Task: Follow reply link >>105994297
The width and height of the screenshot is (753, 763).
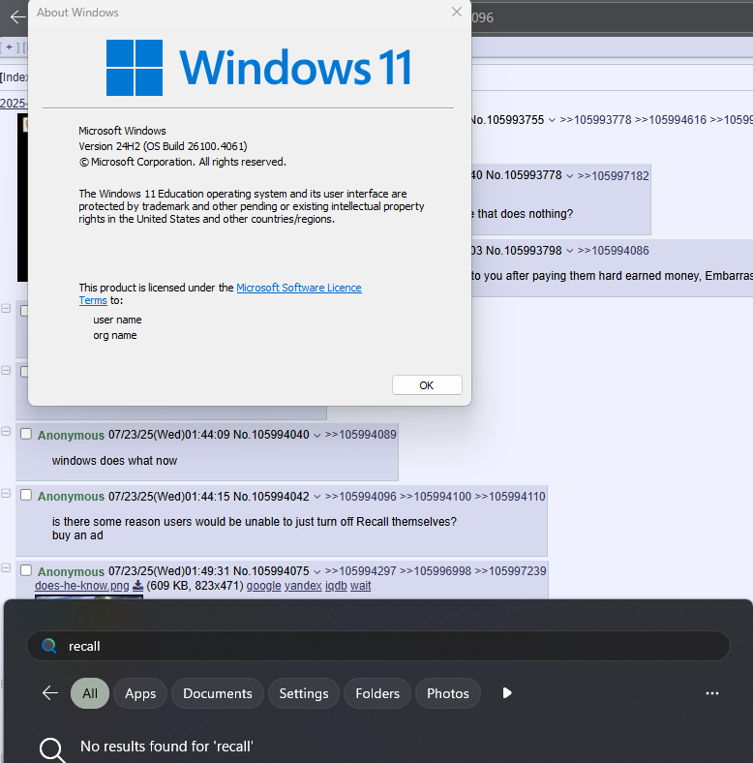Action: (360, 570)
